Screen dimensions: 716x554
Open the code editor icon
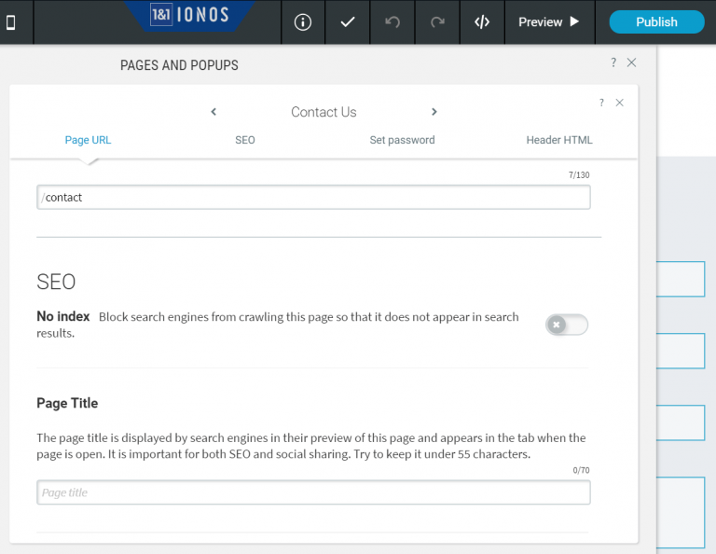482,22
